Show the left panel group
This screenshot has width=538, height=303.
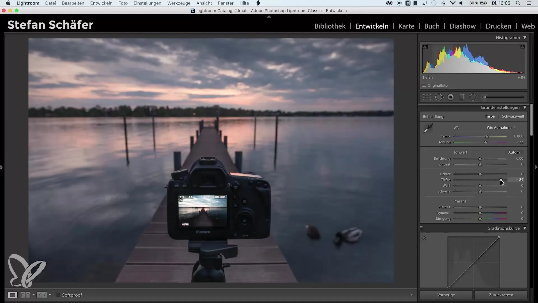[2, 167]
